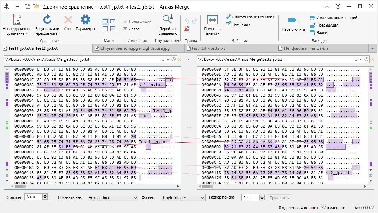Open the hamburger menu in title bar
This screenshot has width=378, height=213.
point(18,7)
